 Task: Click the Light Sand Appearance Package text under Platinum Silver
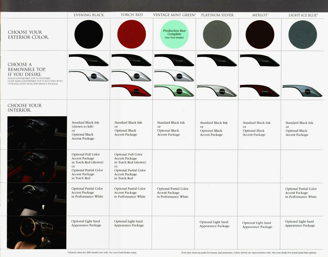pos(214,224)
